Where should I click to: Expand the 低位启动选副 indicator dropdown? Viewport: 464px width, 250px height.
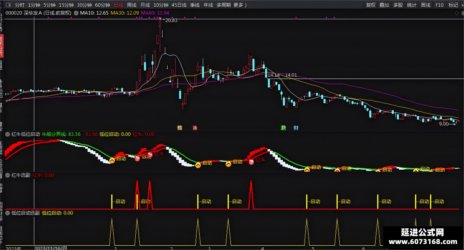pos(8,213)
